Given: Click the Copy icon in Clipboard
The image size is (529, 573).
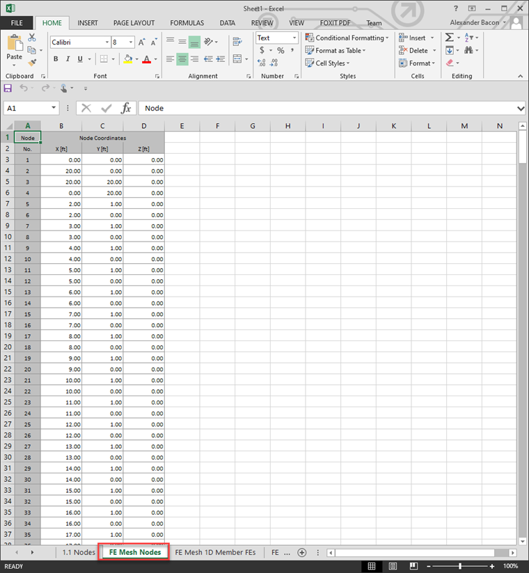Looking at the screenshot, I should (x=32, y=50).
